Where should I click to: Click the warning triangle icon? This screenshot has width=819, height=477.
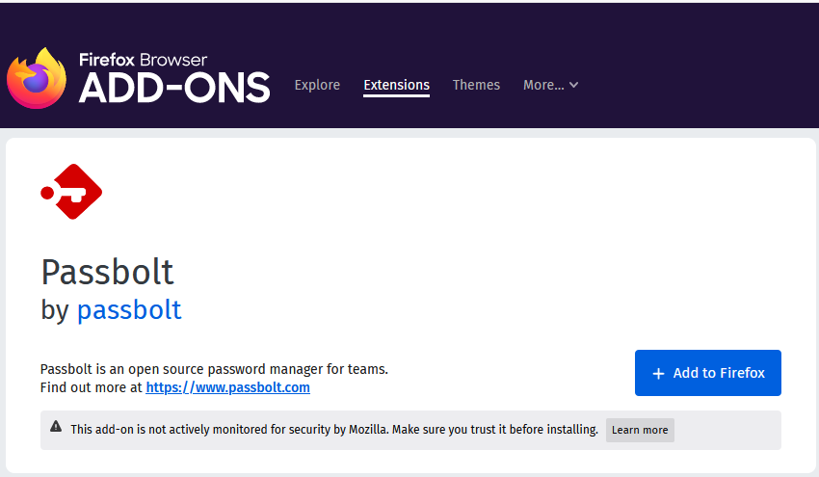point(56,428)
